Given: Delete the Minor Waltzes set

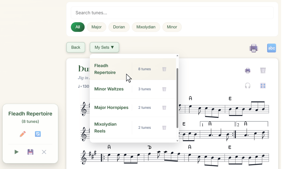Looking at the screenshot, I should [x=164, y=89].
